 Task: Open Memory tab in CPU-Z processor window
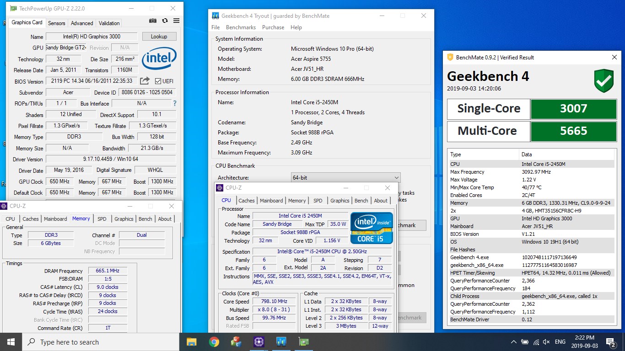coord(297,201)
